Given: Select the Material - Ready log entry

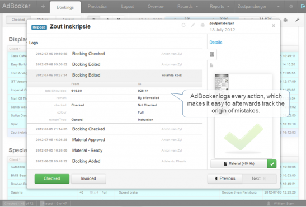Looking at the screenshot, I should (114, 150).
